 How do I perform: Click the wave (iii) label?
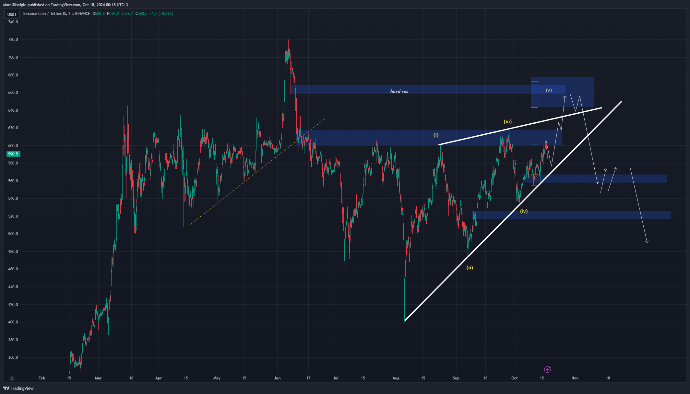pos(507,122)
